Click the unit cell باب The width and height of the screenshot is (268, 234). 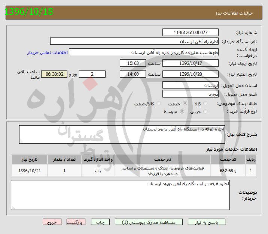[x=98, y=171]
